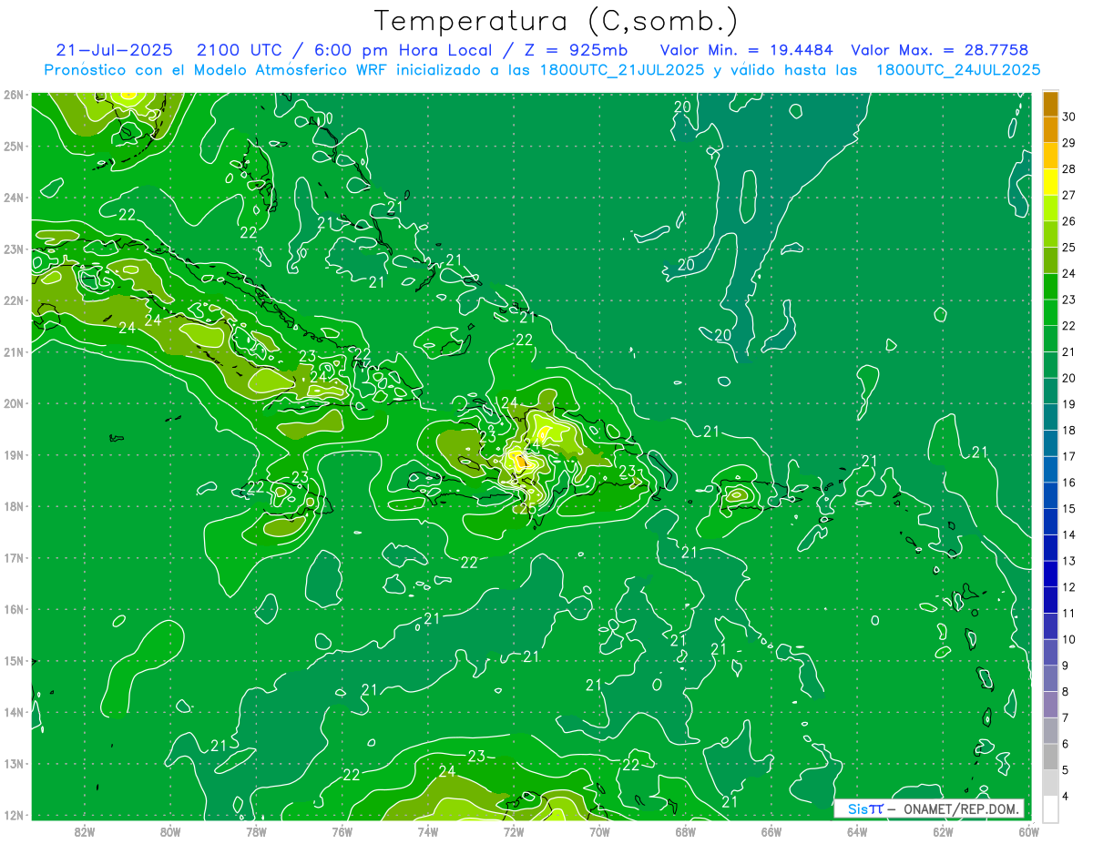Click the '72W' longitude axis label
This screenshot has height=844, width=1093.
coord(514,831)
